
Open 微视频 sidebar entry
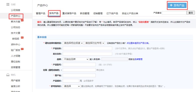click(x=16, y=39)
